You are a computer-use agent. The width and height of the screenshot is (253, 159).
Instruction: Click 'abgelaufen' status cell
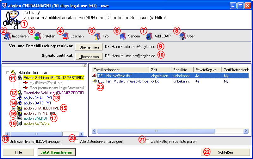coord(160,76)
